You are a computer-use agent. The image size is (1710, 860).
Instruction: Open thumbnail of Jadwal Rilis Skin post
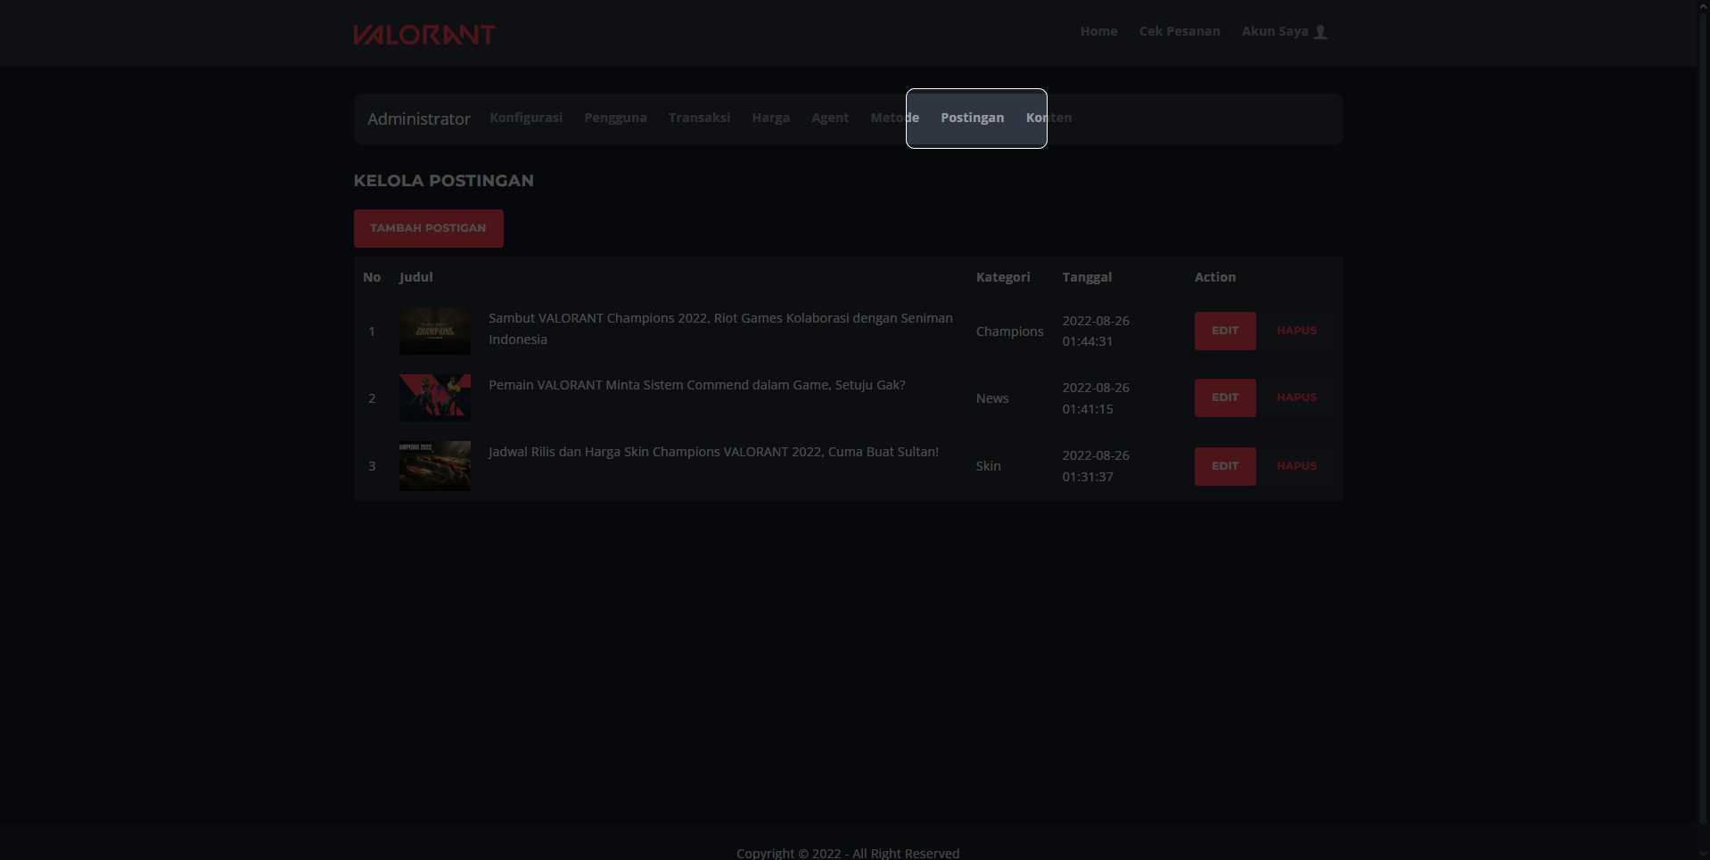point(435,466)
